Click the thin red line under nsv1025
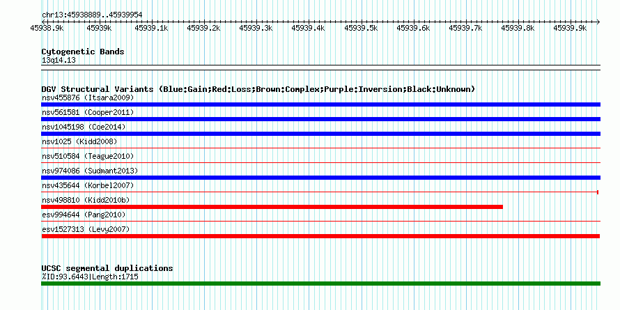 coord(320,148)
